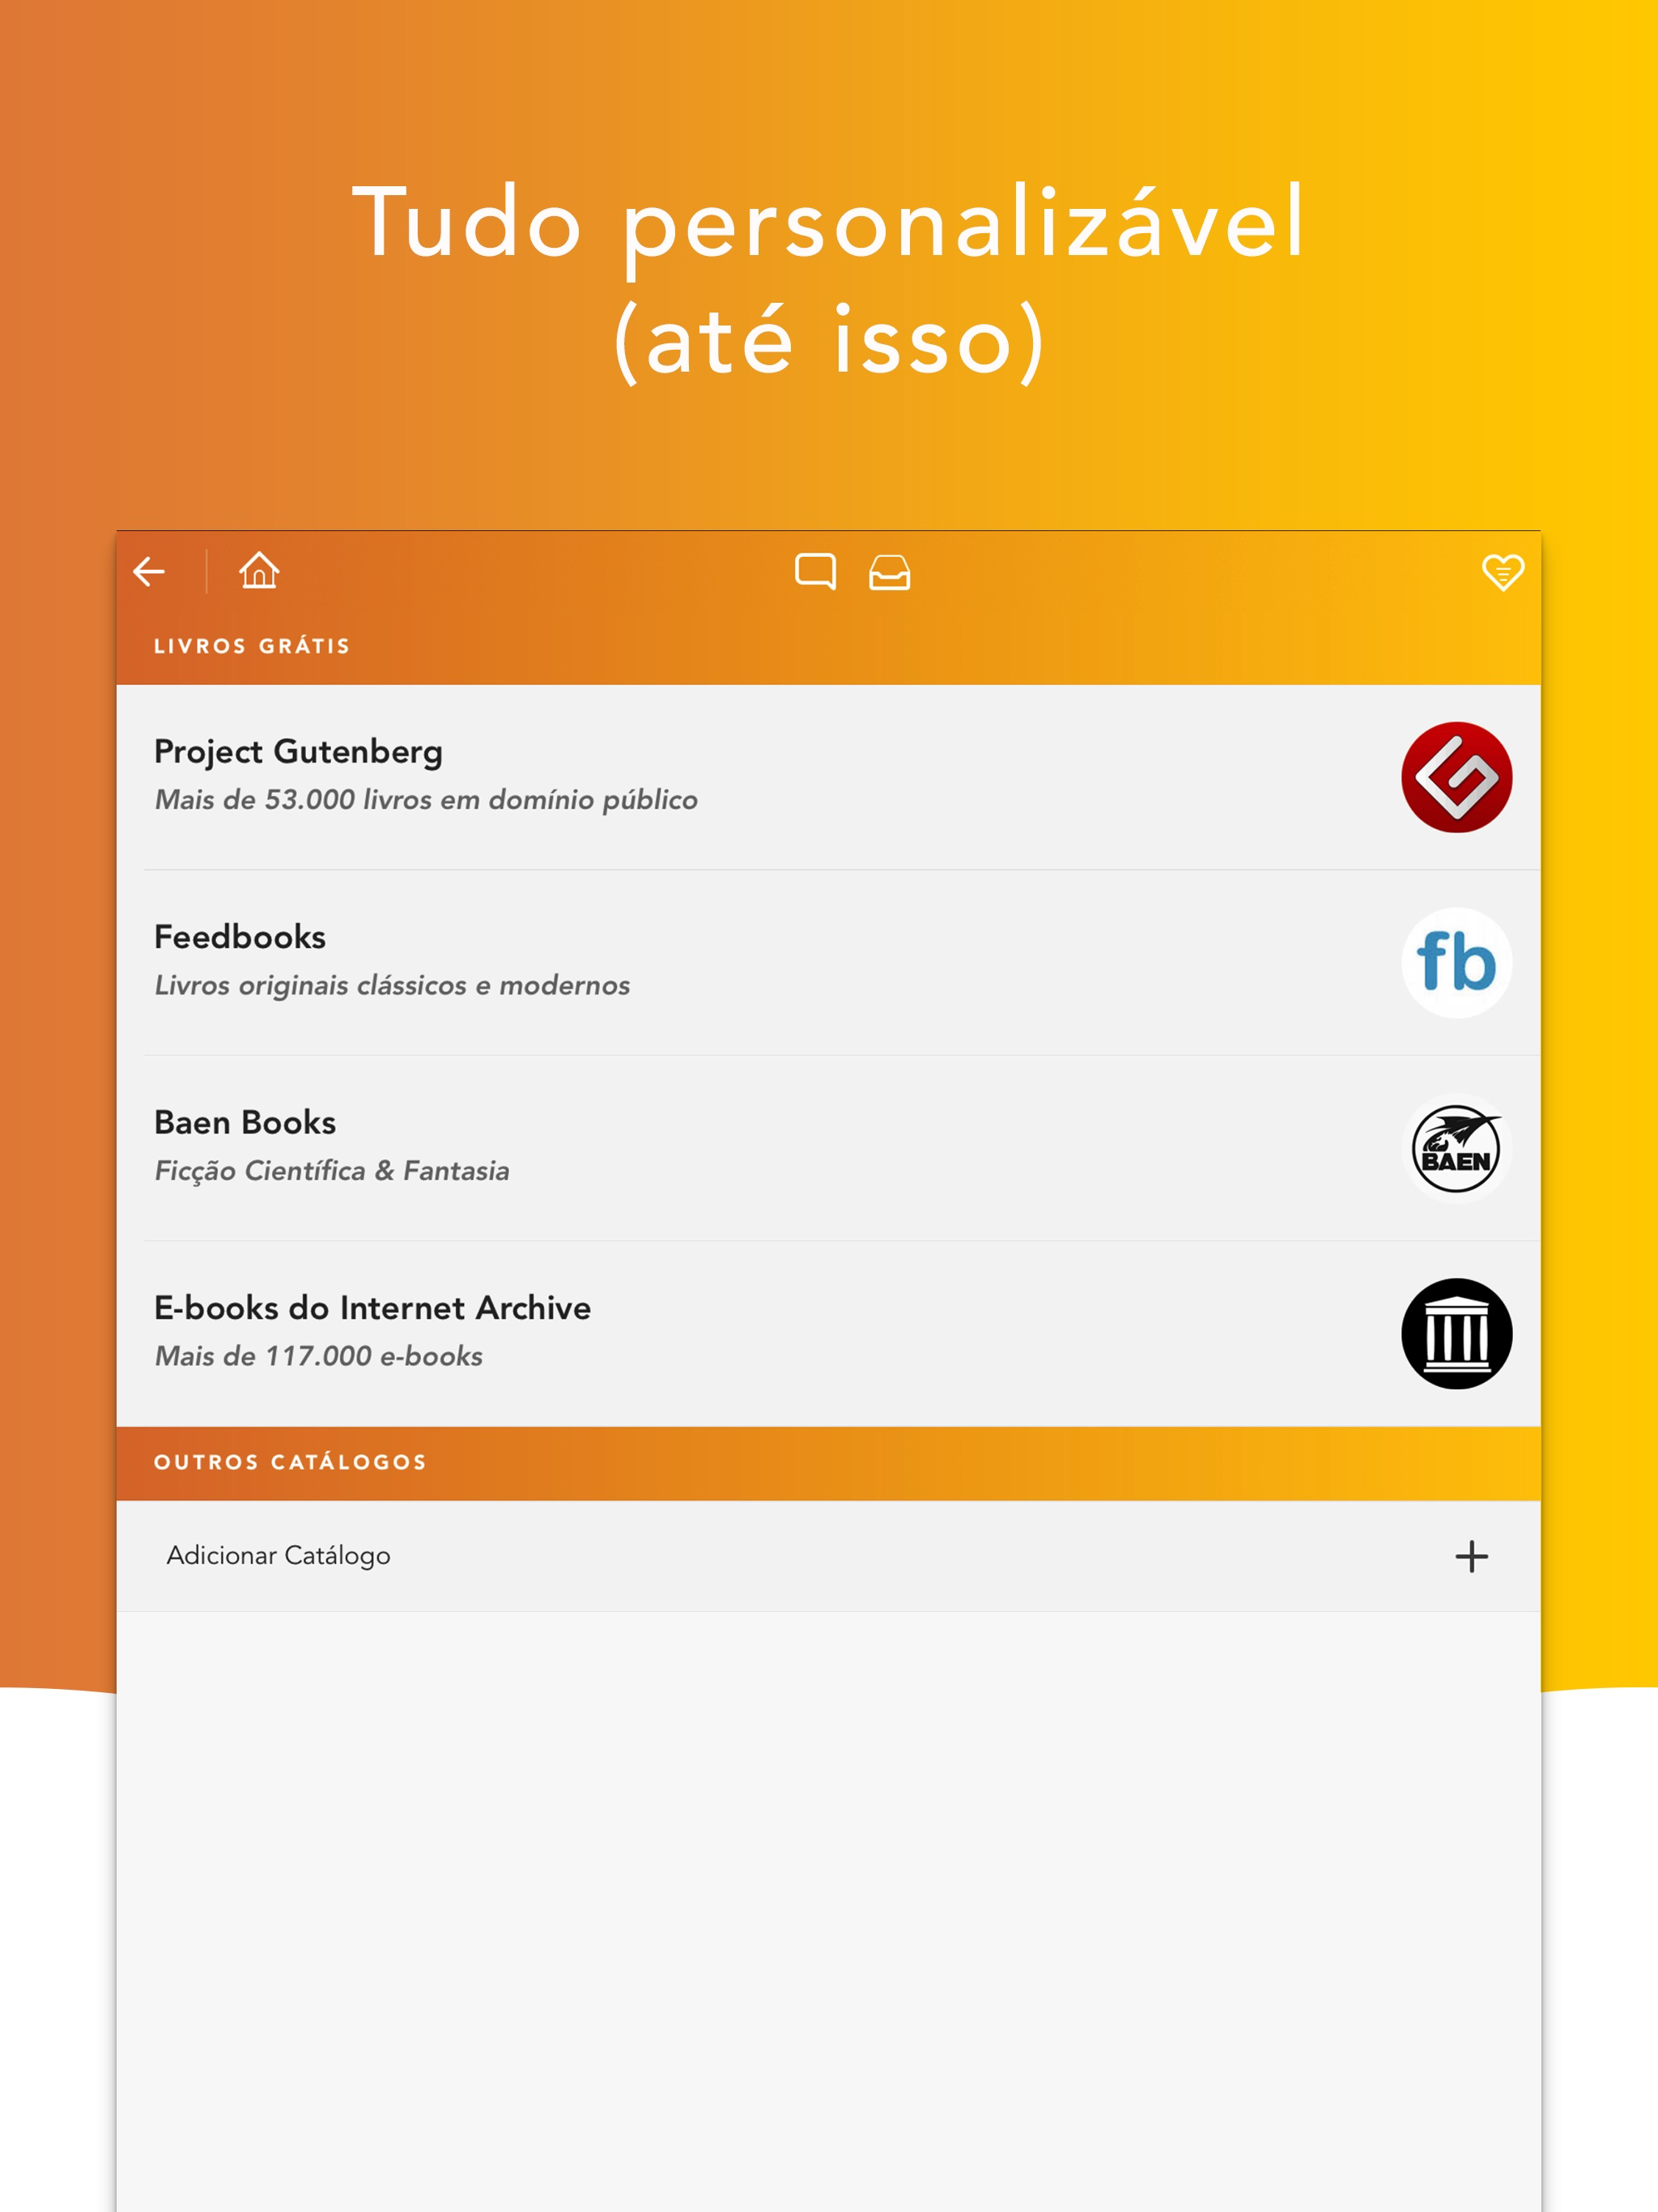Select E-books do Internet Archive title
The image size is (1658, 2212).
(372, 1308)
